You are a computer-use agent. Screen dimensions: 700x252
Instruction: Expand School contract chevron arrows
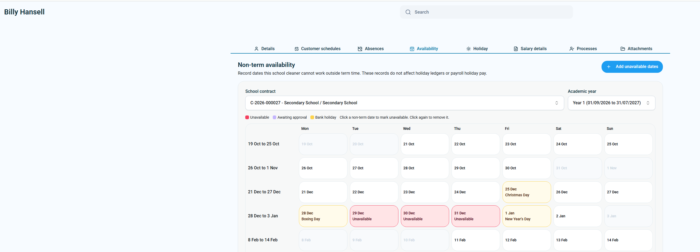coord(556,103)
